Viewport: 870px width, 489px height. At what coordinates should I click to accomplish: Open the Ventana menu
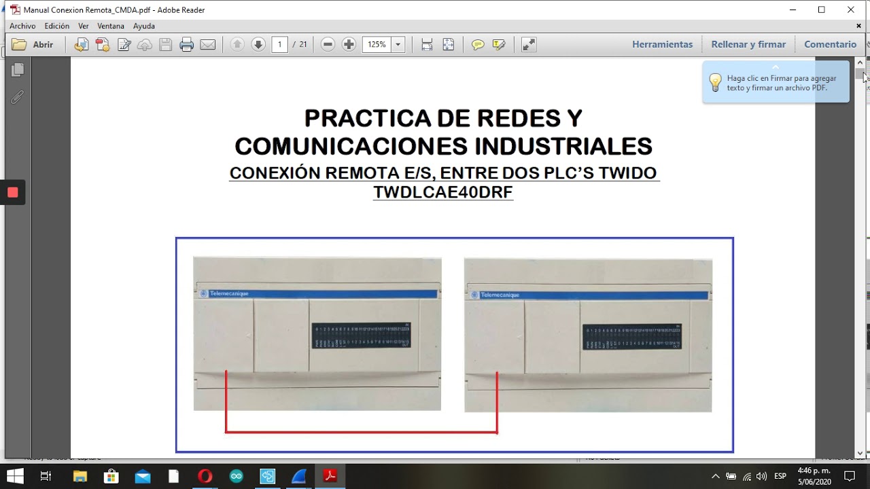[x=111, y=26]
